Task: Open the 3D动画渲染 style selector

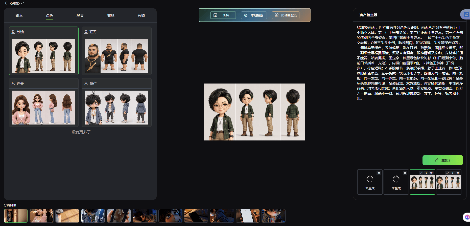Action: click(286, 15)
